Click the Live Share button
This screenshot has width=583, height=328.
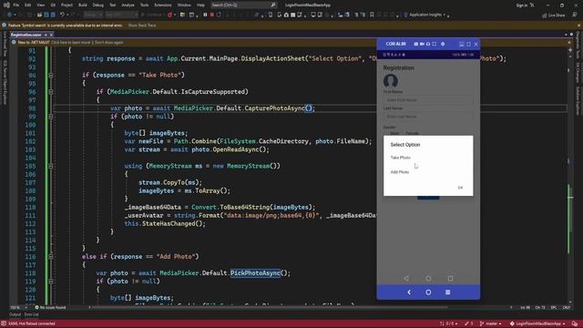(554, 15)
